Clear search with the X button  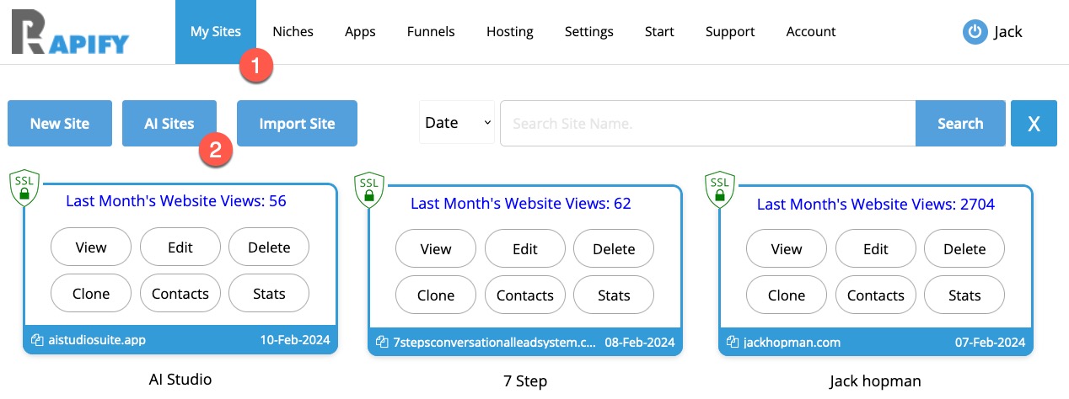(x=1034, y=124)
